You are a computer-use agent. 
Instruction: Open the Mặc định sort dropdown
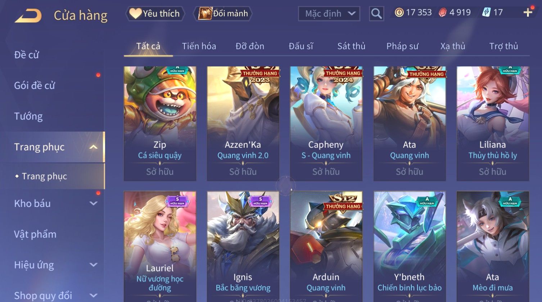pos(329,14)
